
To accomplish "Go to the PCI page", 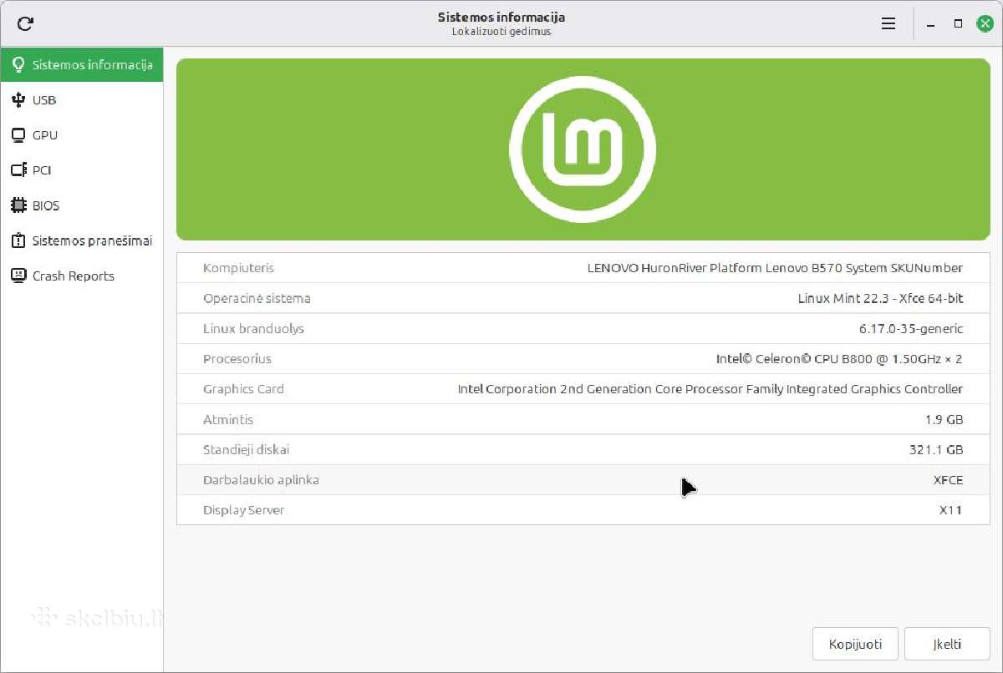I will [82, 170].
